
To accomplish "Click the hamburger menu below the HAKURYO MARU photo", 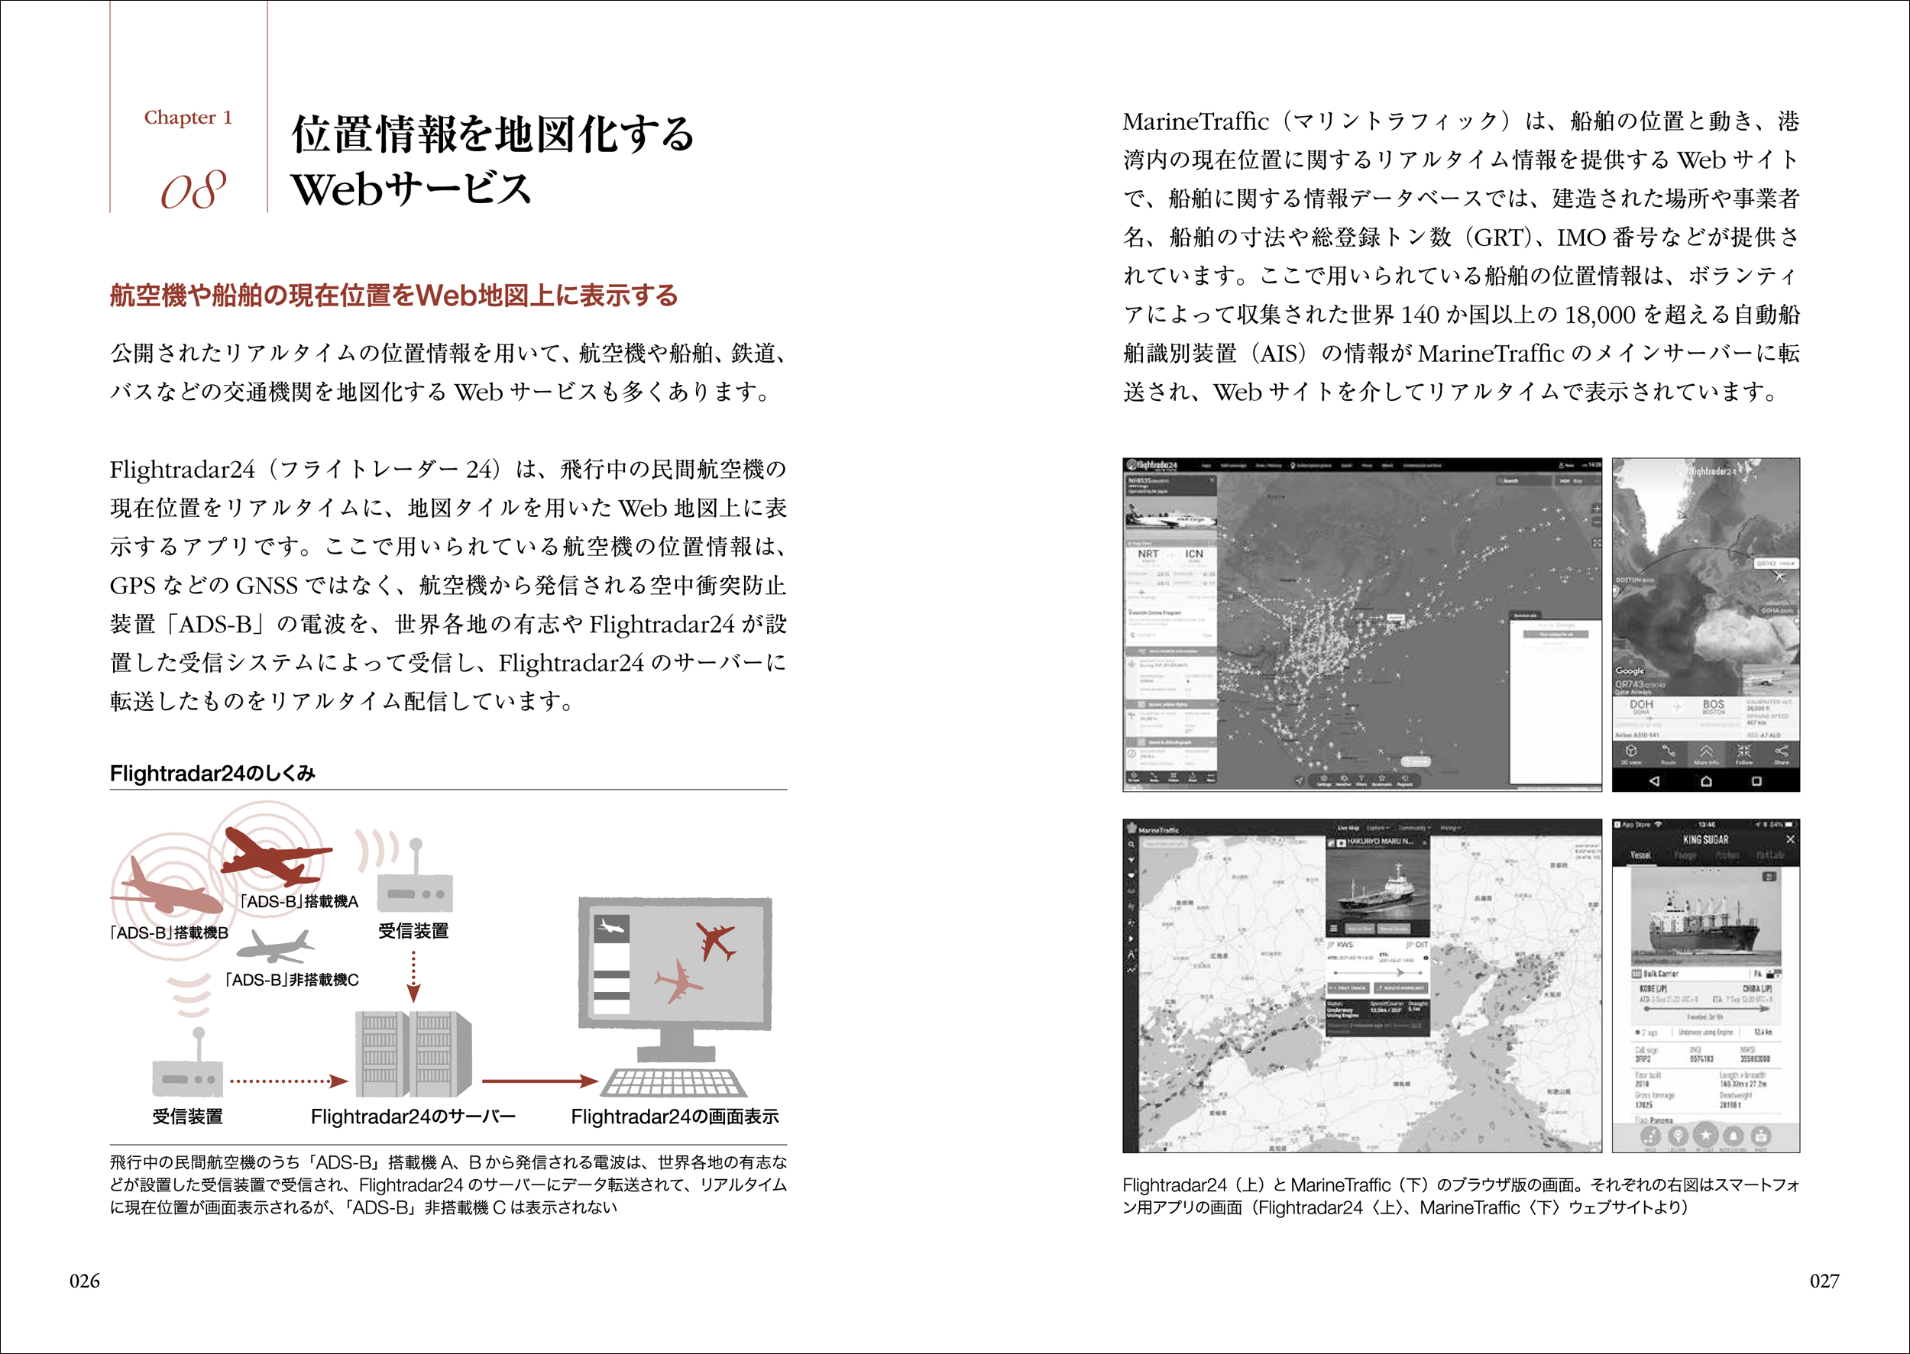I will pos(1334,928).
